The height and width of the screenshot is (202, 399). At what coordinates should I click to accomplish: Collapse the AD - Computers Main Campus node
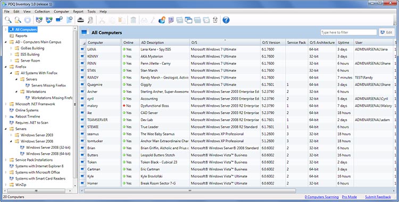pos(6,42)
